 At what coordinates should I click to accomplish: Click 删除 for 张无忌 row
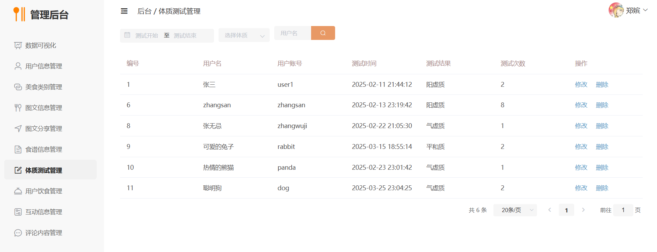[602, 126]
